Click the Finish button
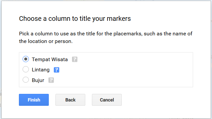This screenshot has width=212, height=119. coord(34,100)
